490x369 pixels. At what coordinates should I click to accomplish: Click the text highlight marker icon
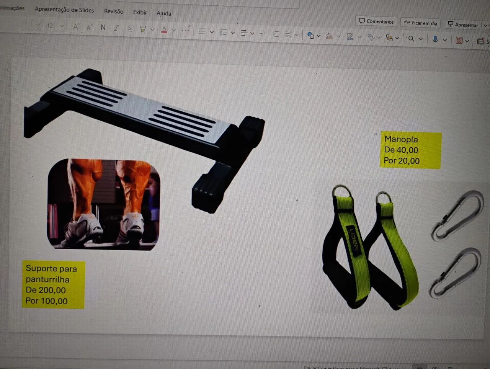(x=143, y=29)
